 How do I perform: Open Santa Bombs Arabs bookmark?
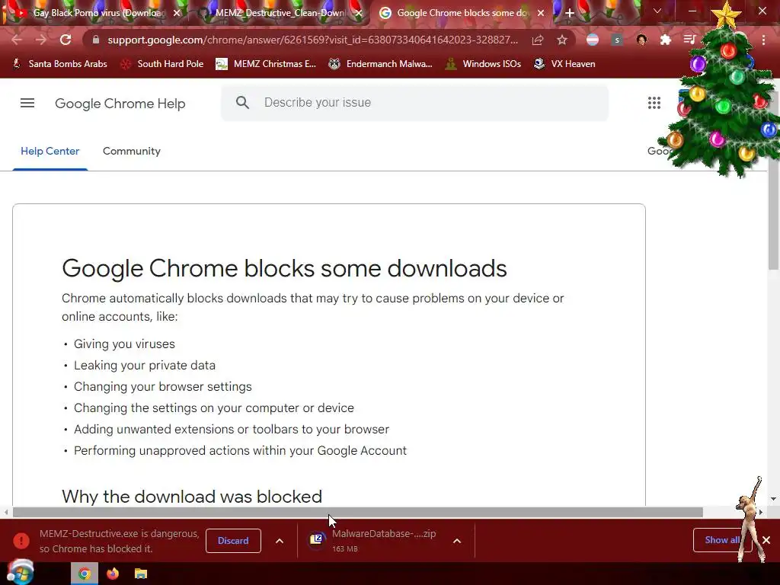tap(59, 64)
